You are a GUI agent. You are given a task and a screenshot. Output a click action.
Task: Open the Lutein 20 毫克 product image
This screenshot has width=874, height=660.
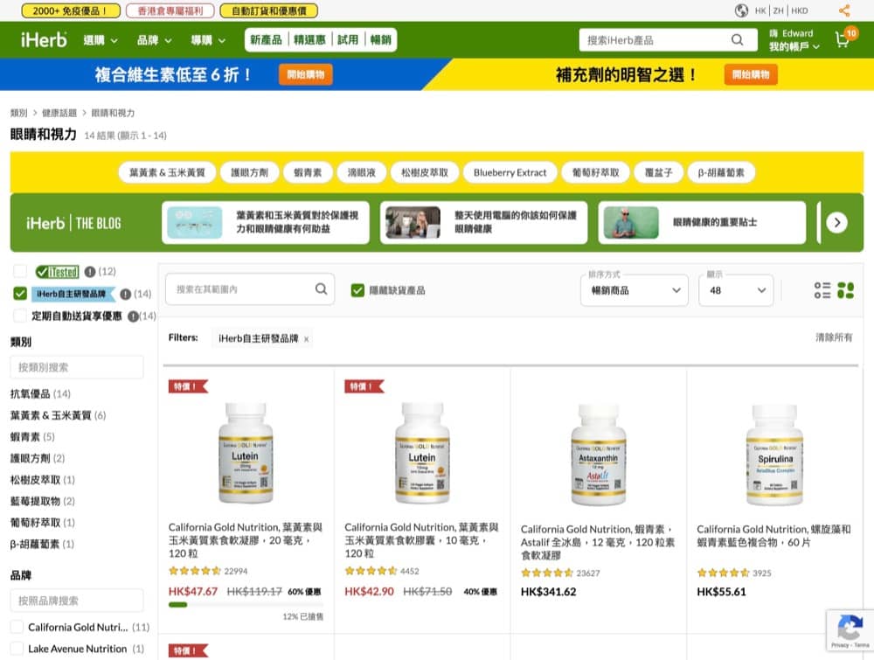pyautogui.click(x=246, y=453)
